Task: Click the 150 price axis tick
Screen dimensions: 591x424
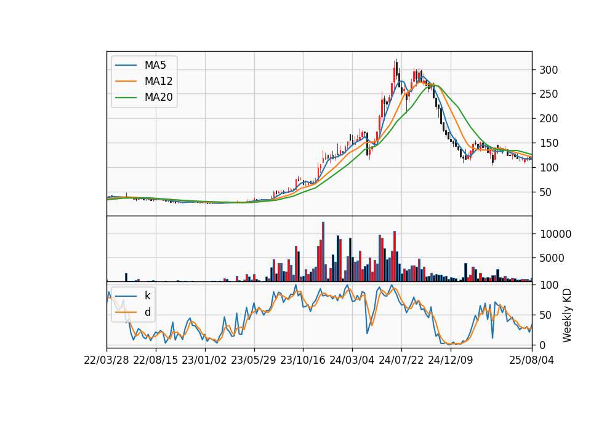Action: click(x=549, y=143)
